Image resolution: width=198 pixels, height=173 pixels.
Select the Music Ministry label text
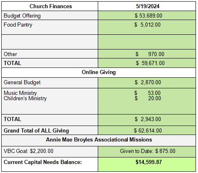click(20, 93)
